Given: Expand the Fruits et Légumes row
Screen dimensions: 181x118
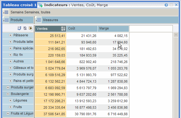Looking at the screenshot, I should click(8, 114).
